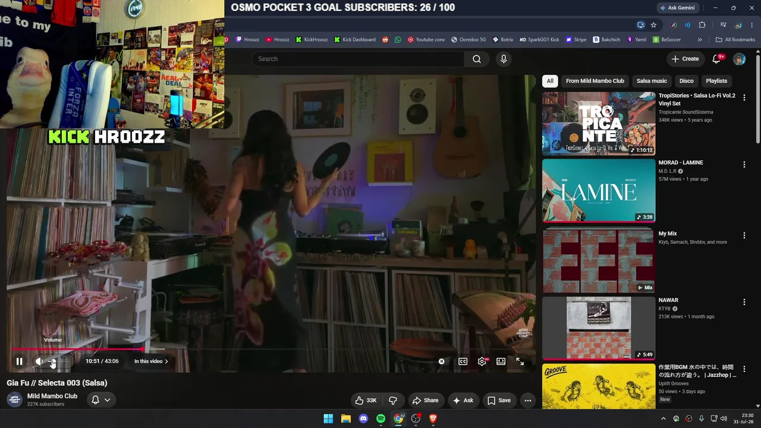Open the Create menu

pos(685,59)
